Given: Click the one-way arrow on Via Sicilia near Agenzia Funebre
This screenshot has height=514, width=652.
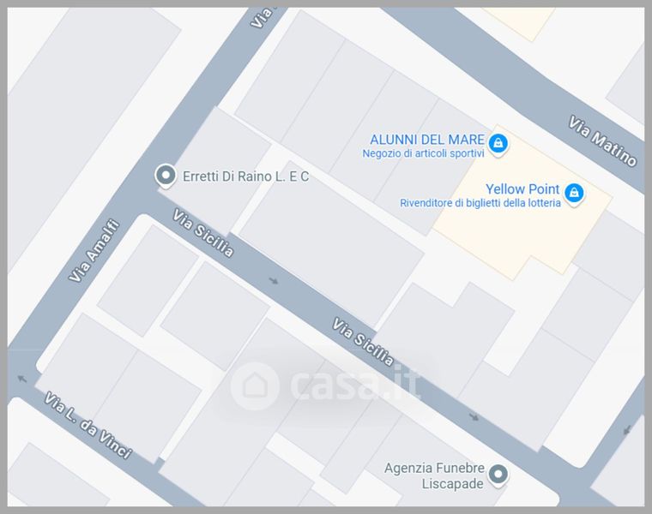Looking at the screenshot, I should click(474, 416).
